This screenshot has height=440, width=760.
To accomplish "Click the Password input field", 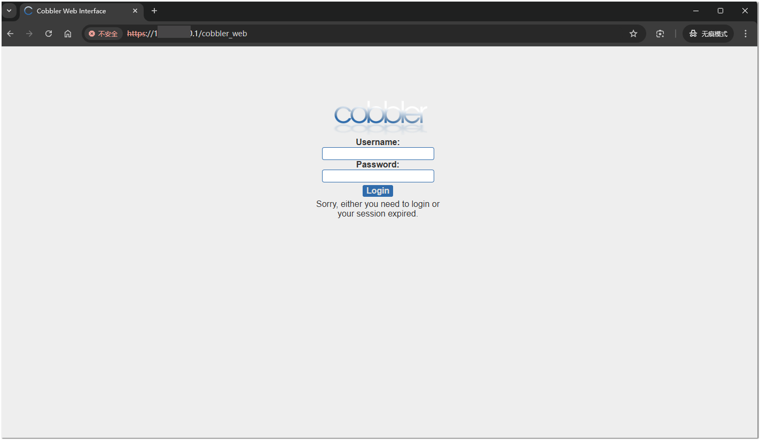I will click(x=378, y=176).
